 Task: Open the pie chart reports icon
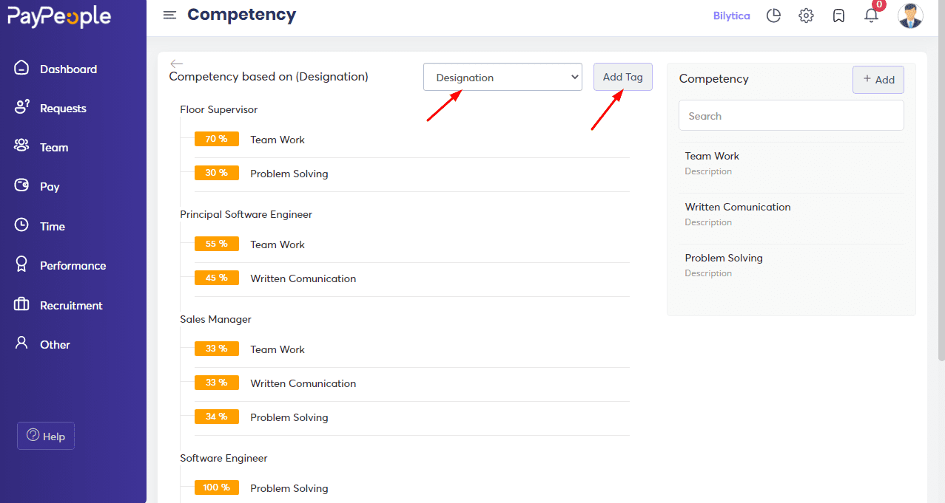(773, 16)
